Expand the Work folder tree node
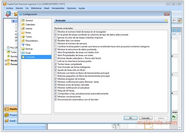This screenshot has width=185, height=133. (x=5, y=61)
